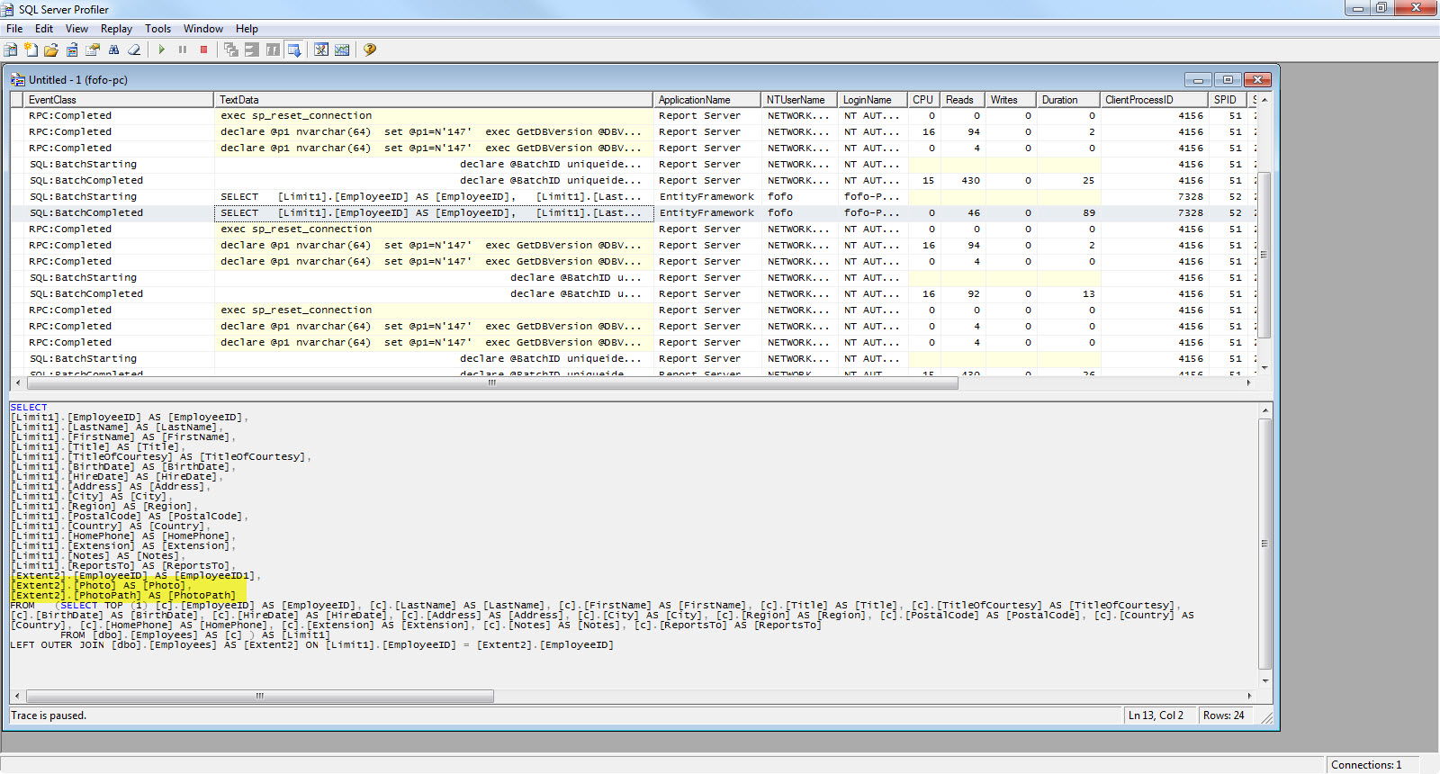
Task: Click the CPU column header
Action: click(x=924, y=100)
